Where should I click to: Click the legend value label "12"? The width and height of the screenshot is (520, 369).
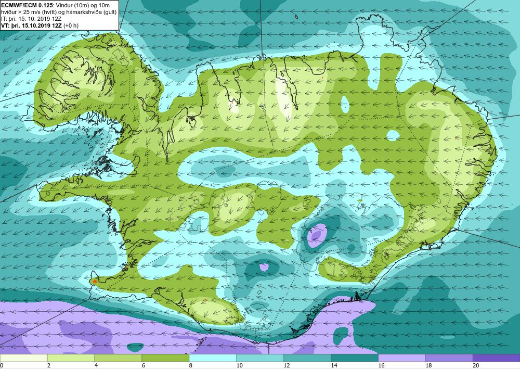(x=287, y=366)
